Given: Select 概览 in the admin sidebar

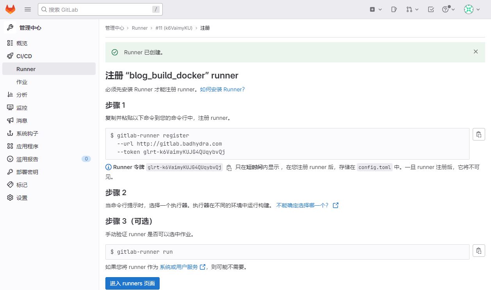Looking at the screenshot, I should tap(22, 43).
